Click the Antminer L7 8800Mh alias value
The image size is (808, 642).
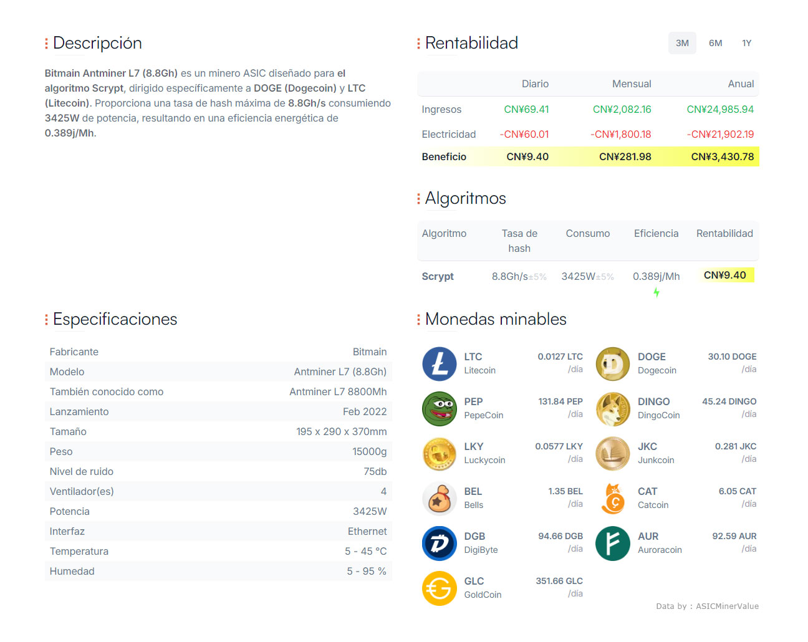(338, 391)
